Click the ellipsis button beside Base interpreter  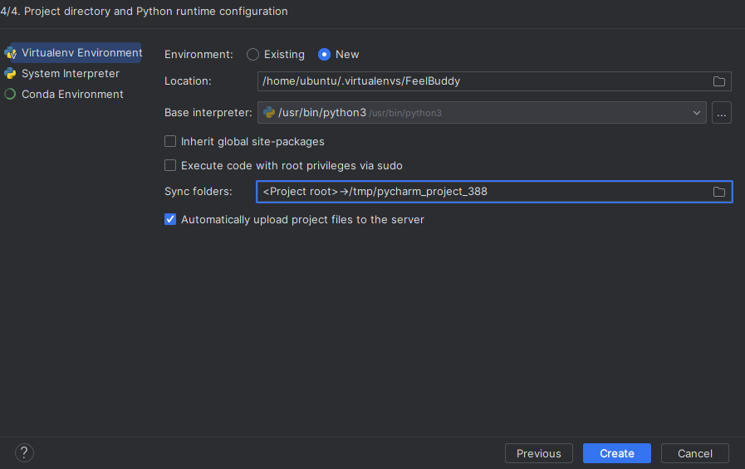(x=721, y=113)
